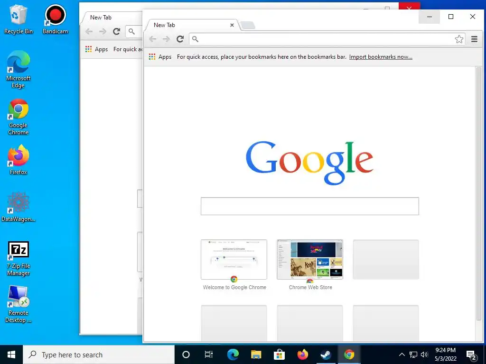Select New Tab in front Chrome window

click(x=192, y=25)
